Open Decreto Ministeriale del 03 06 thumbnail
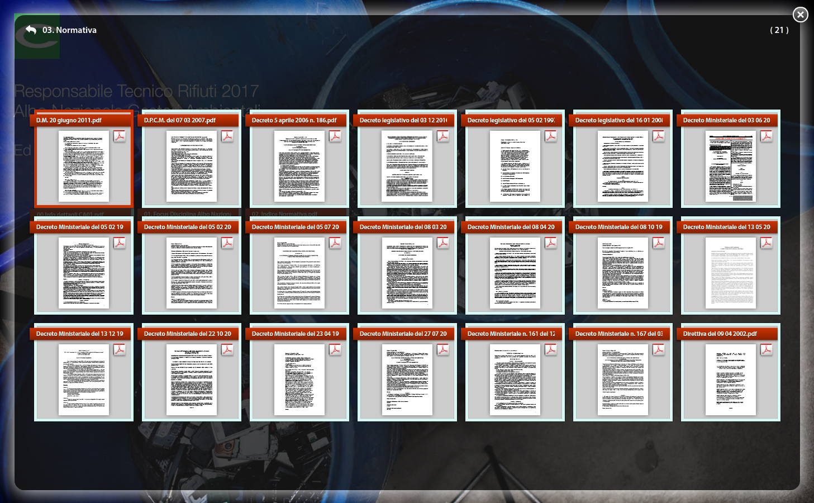Image resolution: width=814 pixels, height=503 pixels. (730, 167)
